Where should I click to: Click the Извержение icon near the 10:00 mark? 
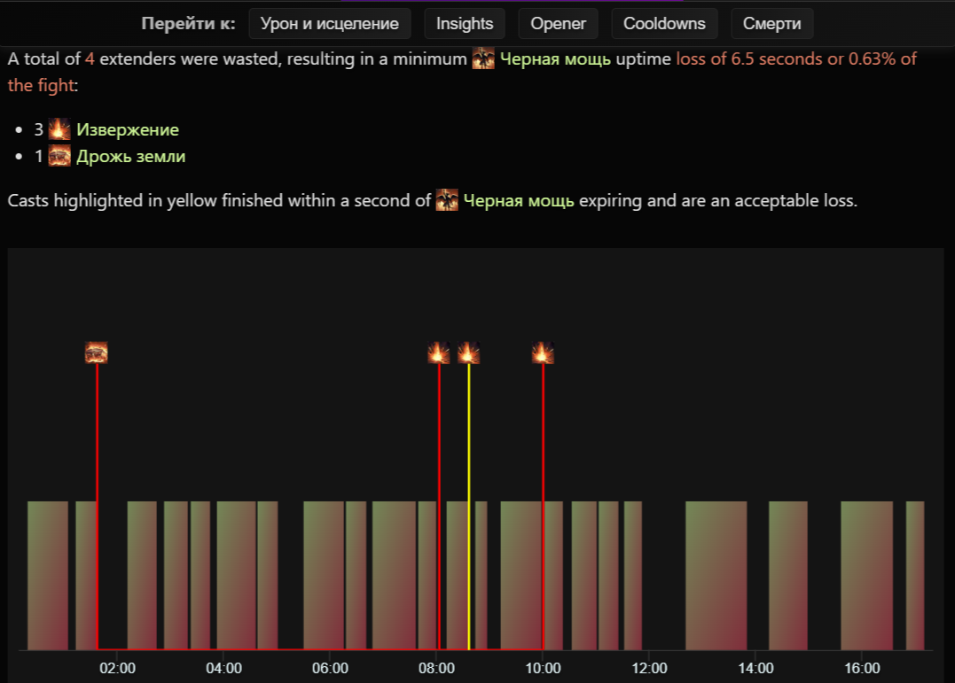[543, 353]
